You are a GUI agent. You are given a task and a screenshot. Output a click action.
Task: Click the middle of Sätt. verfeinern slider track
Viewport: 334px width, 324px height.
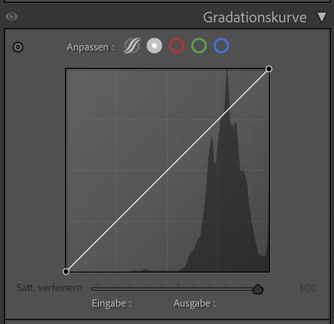(x=177, y=289)
